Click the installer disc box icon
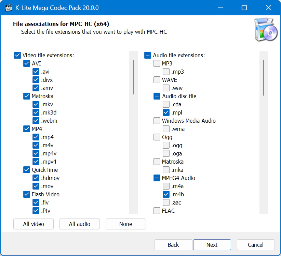 [266, 30]
